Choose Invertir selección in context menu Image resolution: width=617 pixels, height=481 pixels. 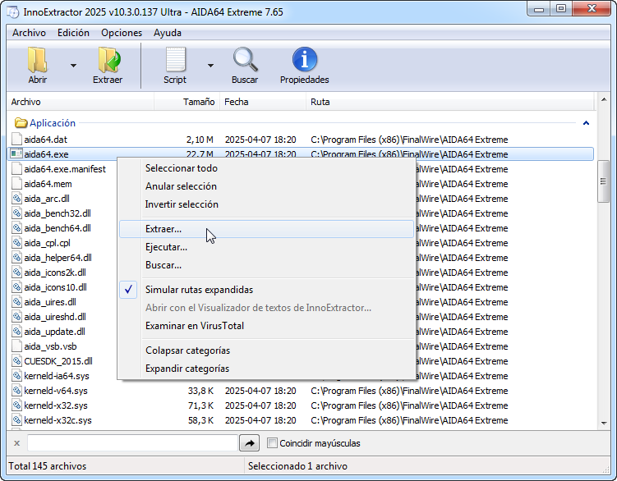click(x=266, y=204)
